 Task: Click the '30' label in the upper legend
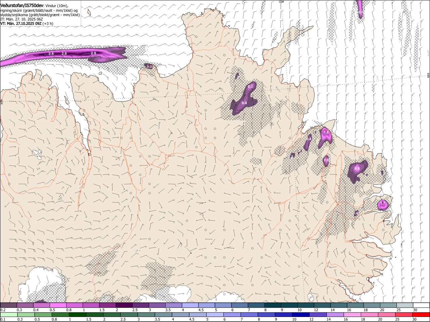415,310
